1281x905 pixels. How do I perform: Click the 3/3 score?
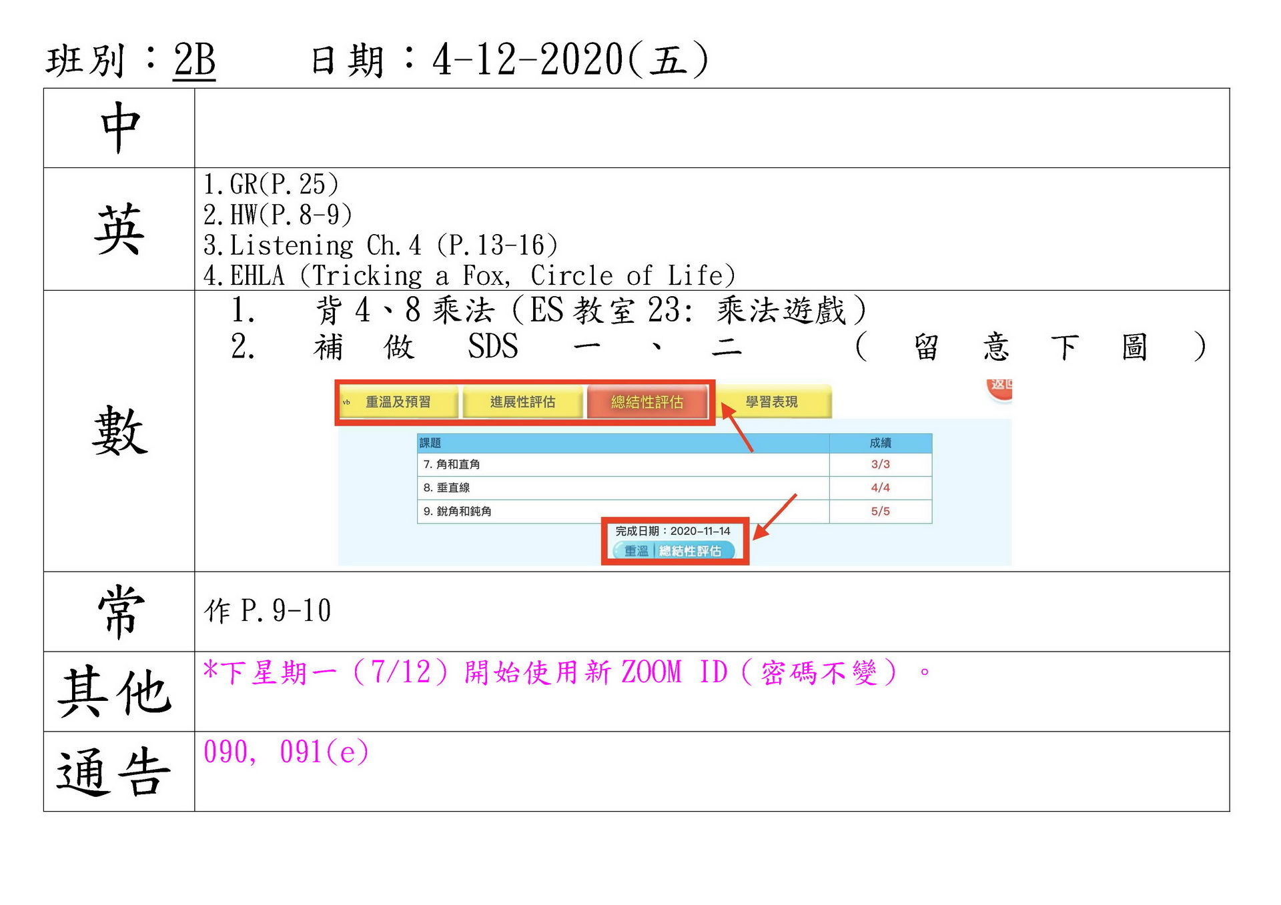tap(880, 464)
